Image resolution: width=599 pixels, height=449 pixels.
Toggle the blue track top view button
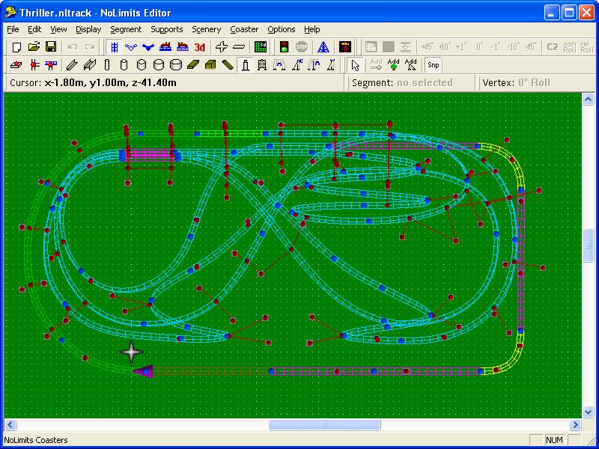(114, 47)
